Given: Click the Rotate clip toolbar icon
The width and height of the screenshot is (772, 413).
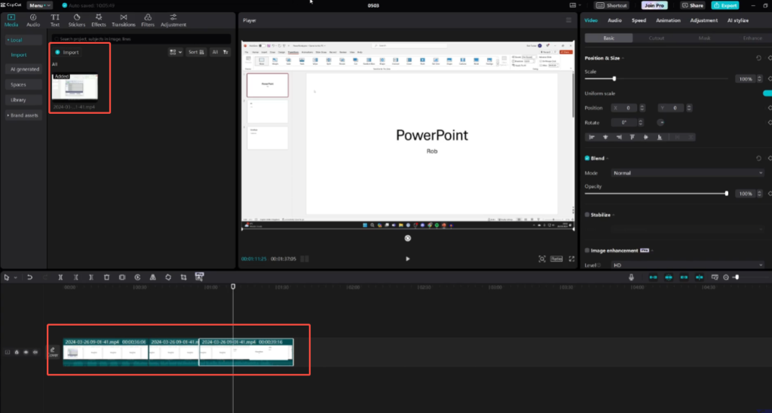Looking at the screenshot, I should (x=168, y=277).
